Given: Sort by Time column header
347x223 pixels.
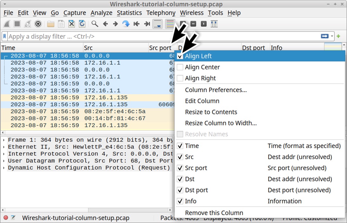Looking at the screenshot, I should coord(42,48).
